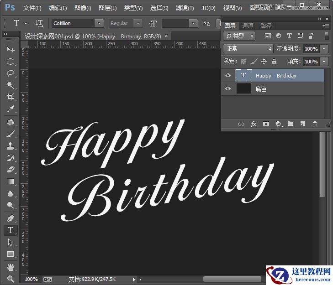Click the Delete layer trash icon

pyautogui.click(x=315, y=124)
